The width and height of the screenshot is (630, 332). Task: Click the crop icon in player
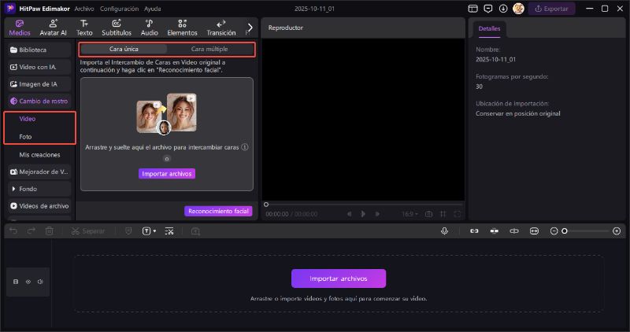tap(443, 214)
